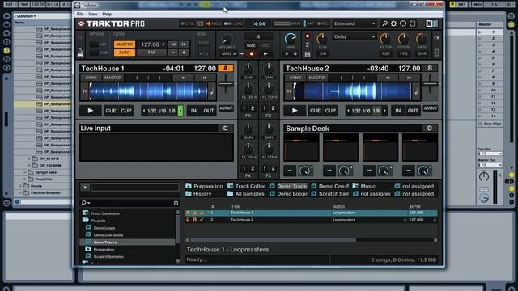Increase master clock tempo with plus button
The height and width of the screenshot is (291, 518).
pos(184,53)
